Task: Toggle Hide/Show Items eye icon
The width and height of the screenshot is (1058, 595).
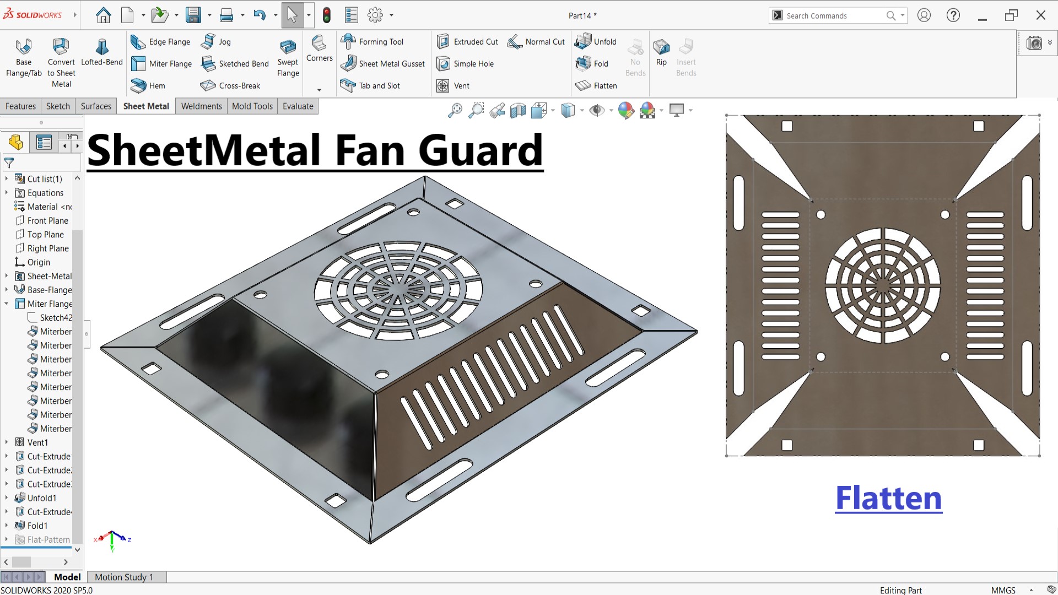Action: click(x=596, y=111)
